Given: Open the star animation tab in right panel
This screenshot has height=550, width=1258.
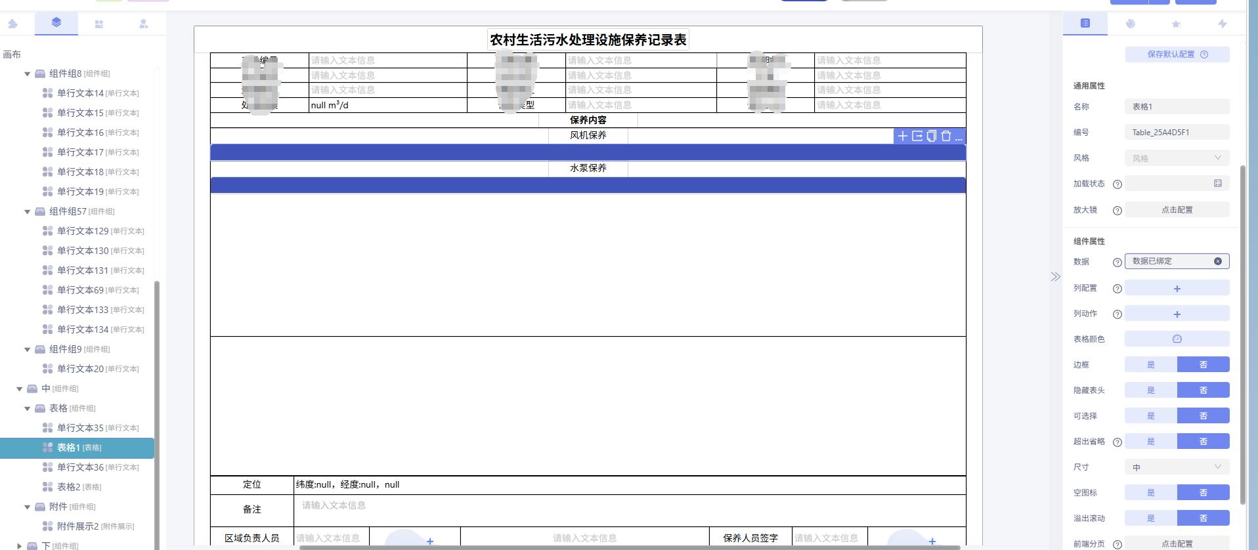Looking at the screenshot, I should pos(1176,24).
